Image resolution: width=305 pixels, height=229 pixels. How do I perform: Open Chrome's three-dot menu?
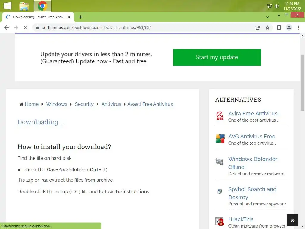click(x=298, y=27)
